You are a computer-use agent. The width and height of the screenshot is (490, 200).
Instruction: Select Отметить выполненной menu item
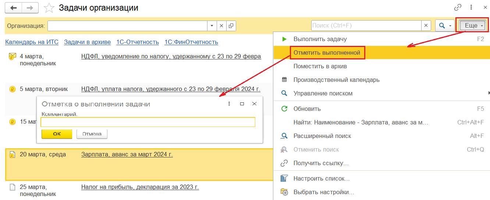(327, 53)
